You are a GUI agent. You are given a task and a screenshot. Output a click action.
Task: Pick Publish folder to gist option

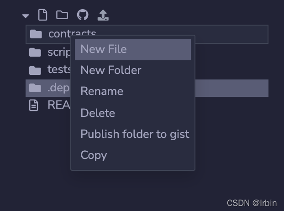pos(135,134)
